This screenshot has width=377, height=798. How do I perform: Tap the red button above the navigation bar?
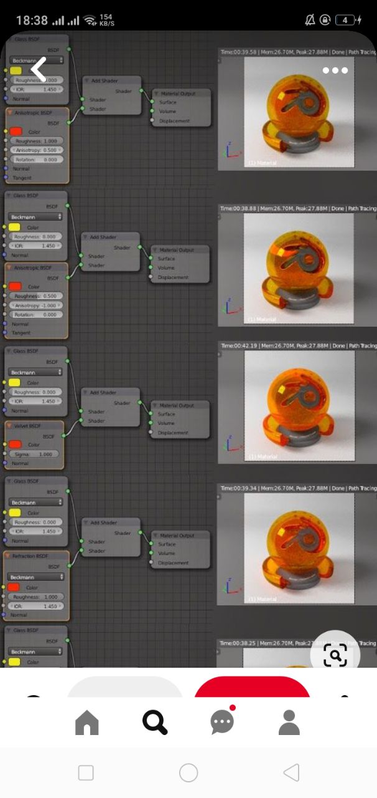(252, 686)
